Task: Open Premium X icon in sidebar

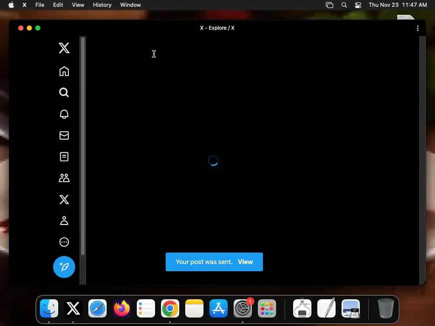Action: coord(64,200)
